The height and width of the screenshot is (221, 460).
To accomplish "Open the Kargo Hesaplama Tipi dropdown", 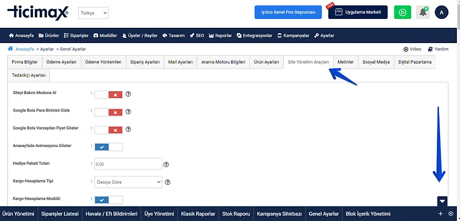I will coord(128,182).
